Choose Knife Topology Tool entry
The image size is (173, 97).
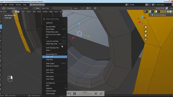(55, 48)
